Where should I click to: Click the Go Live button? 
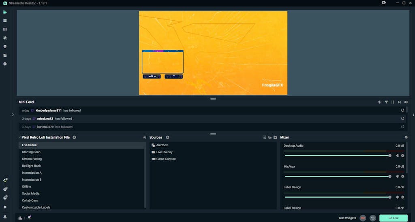point(393,218)
